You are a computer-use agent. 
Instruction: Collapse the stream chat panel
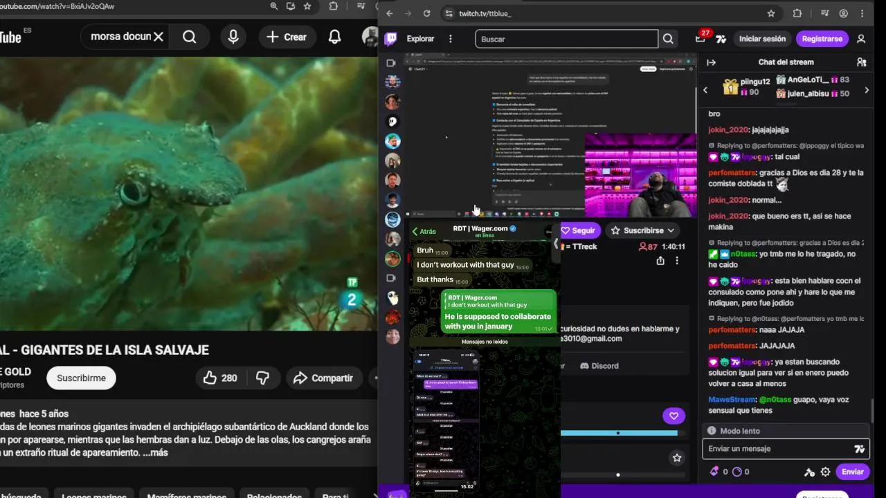(x=711, y=62)
